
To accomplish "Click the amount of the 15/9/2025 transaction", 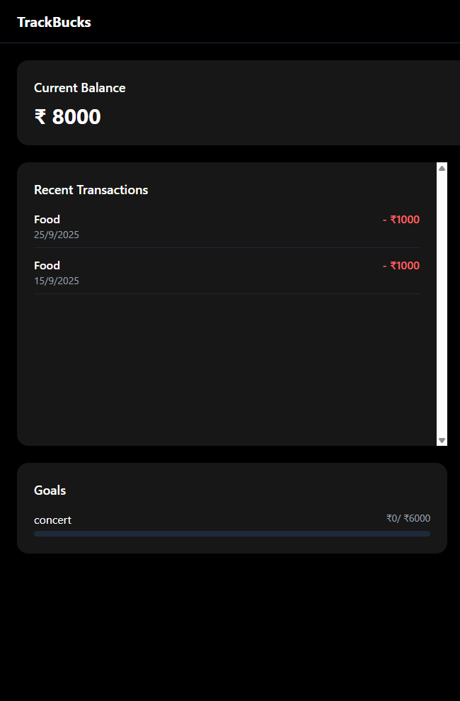I will (x=401, y=266).
